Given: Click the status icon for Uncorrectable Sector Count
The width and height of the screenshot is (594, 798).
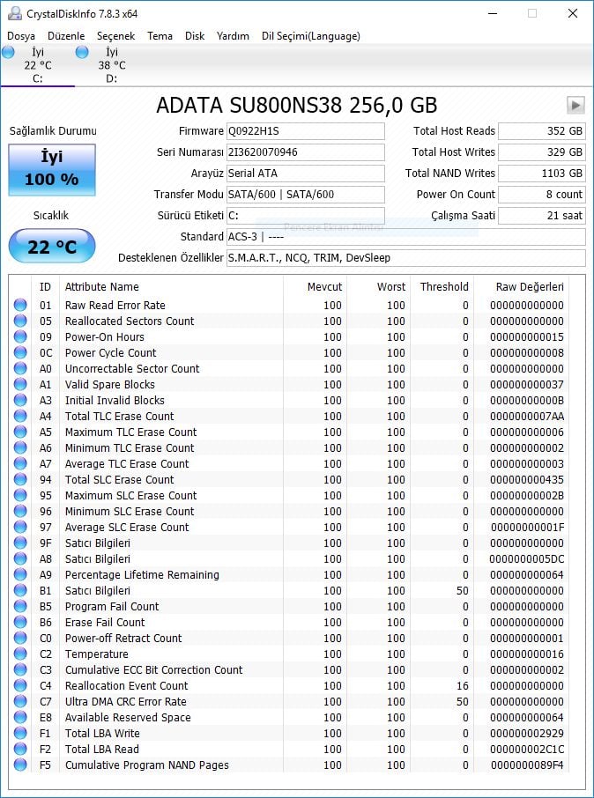Looking at the screenshot, I should coord(20,368).
